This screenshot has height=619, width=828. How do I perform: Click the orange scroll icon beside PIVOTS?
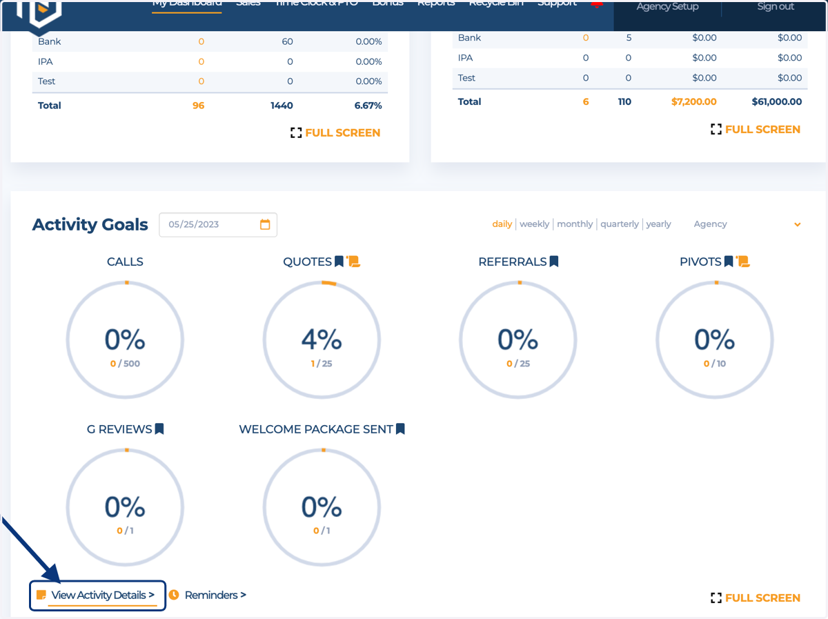(742, 262)
